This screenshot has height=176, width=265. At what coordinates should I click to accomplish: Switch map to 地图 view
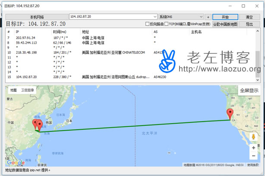13,90
